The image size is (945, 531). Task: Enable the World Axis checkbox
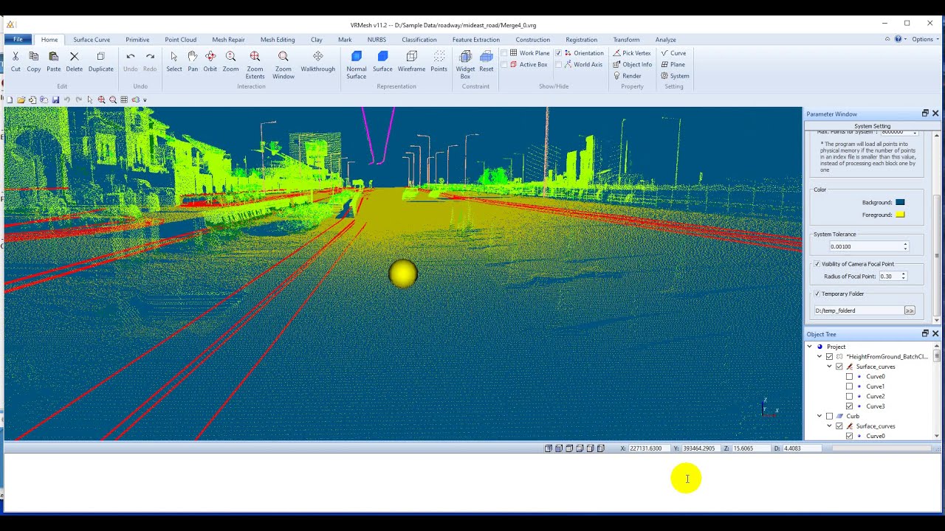coord(558,64)
